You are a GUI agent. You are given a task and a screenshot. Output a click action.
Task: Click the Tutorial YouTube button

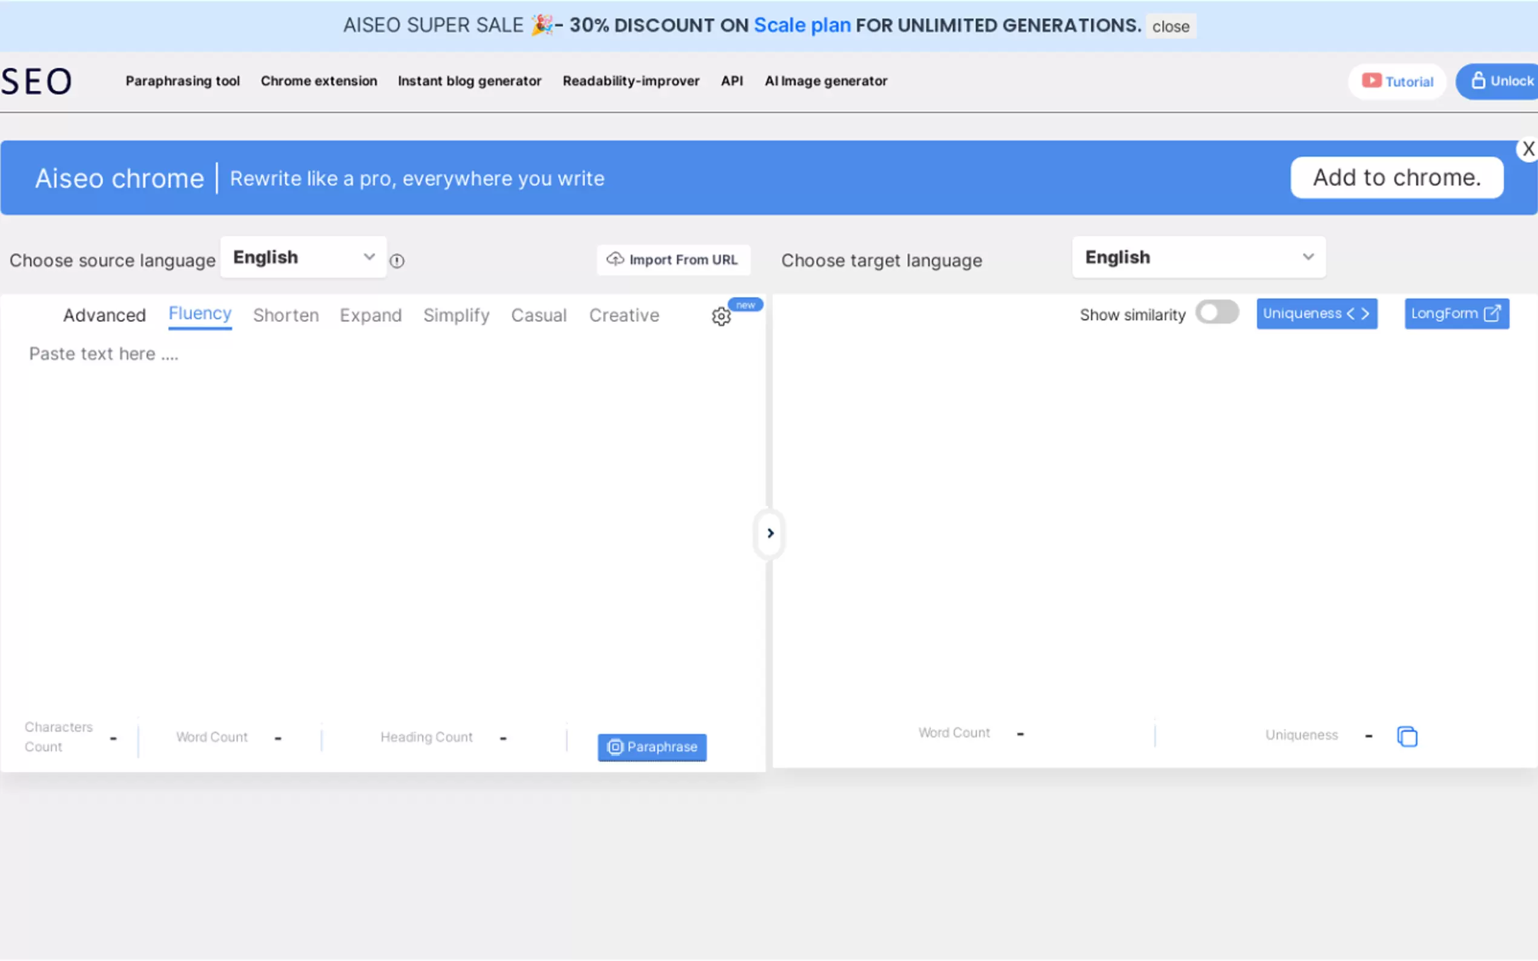tap(1397, 81)
